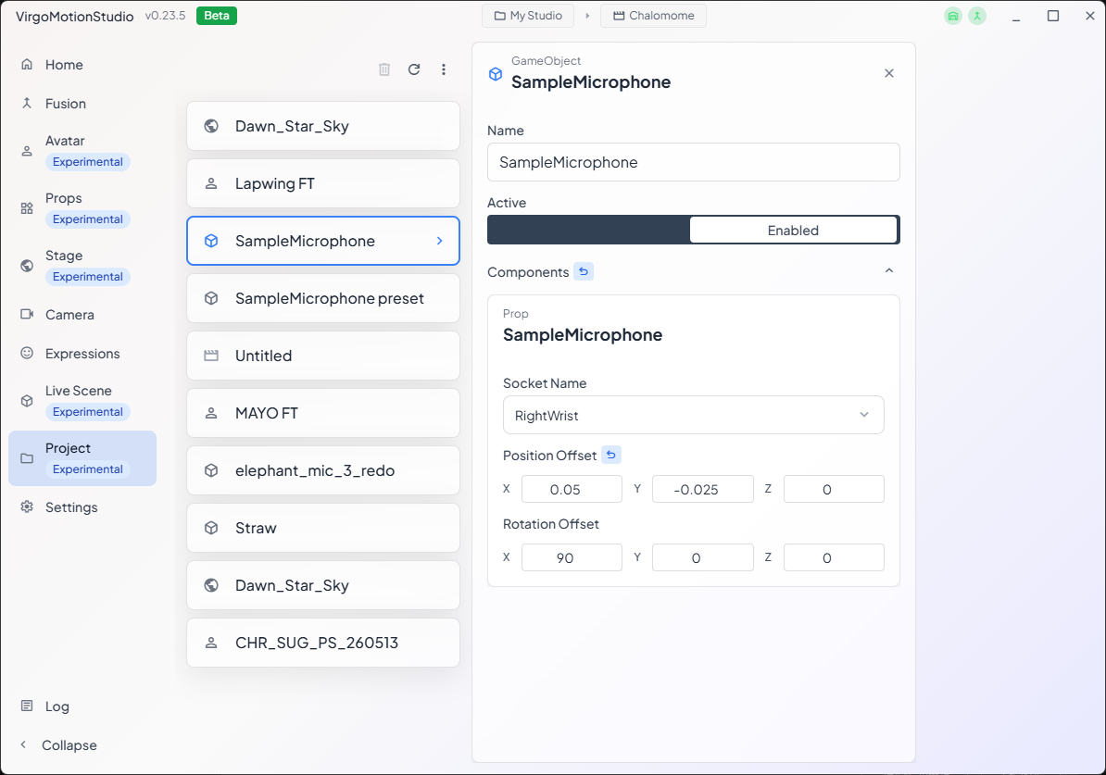This screenshot has height=775, width=1106.
Task: Refresh the project list
Action: pos(414,69)
